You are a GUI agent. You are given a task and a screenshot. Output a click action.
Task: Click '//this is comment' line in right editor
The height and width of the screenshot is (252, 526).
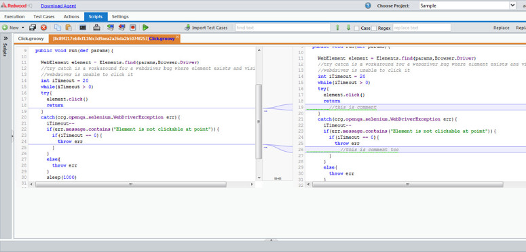point(352,108)
